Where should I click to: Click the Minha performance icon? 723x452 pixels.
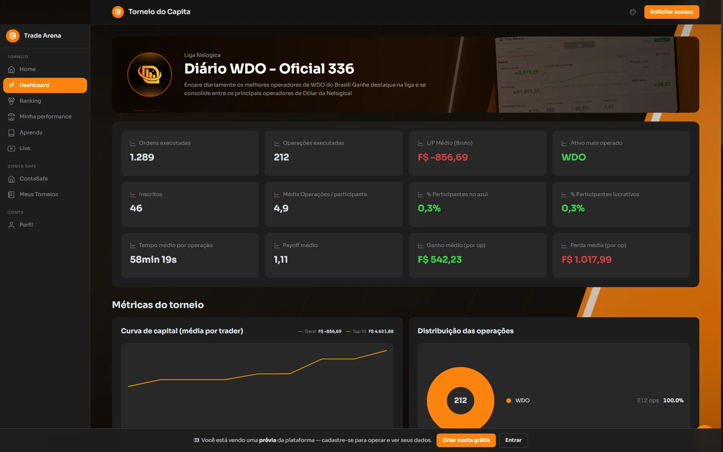[x=12, y=117]
